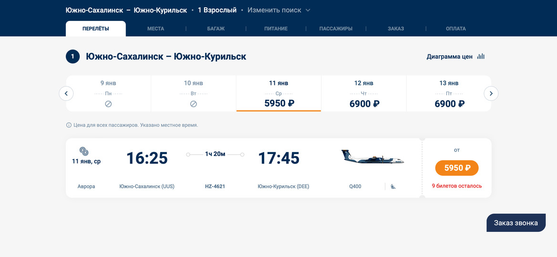Select 13 янв date for 6900 ₽
The width and height of the screenshot is (557, 257).
449,94
